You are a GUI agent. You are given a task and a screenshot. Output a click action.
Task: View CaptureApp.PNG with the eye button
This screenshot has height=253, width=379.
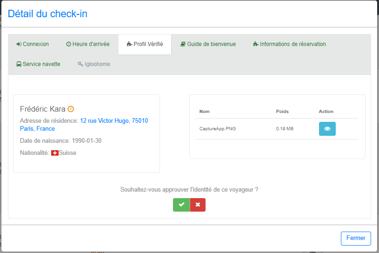[x=327, y=129]
